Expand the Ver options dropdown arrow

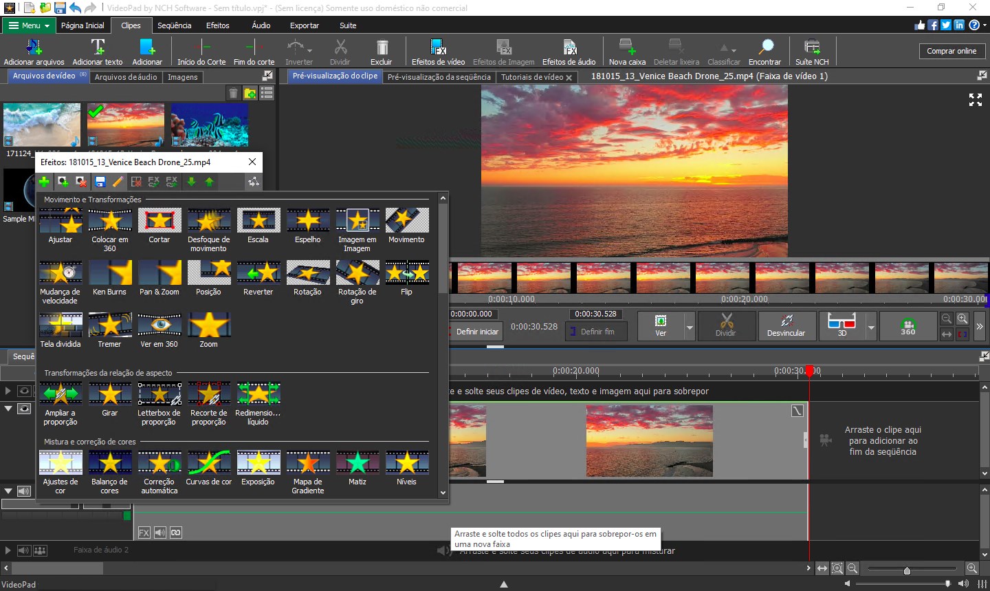tap(690, 327)
